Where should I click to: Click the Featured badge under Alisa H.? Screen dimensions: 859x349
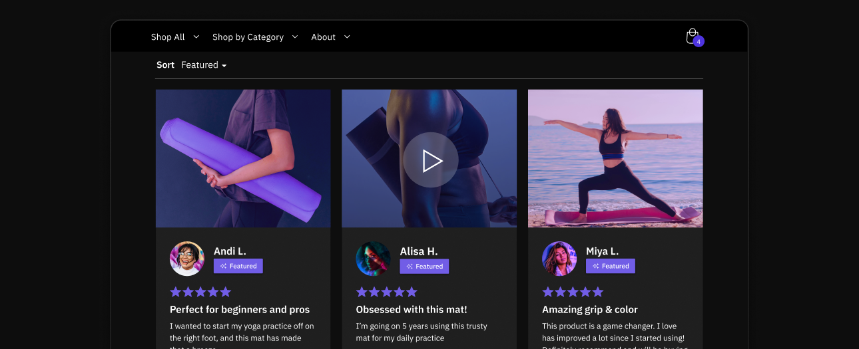(x=424, y=266)
